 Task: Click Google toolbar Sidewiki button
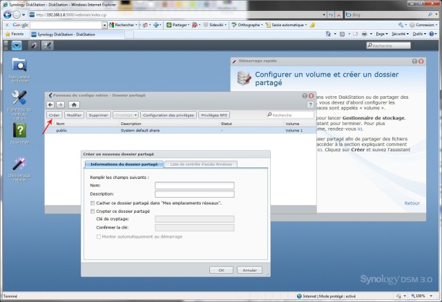pos(213,25)
